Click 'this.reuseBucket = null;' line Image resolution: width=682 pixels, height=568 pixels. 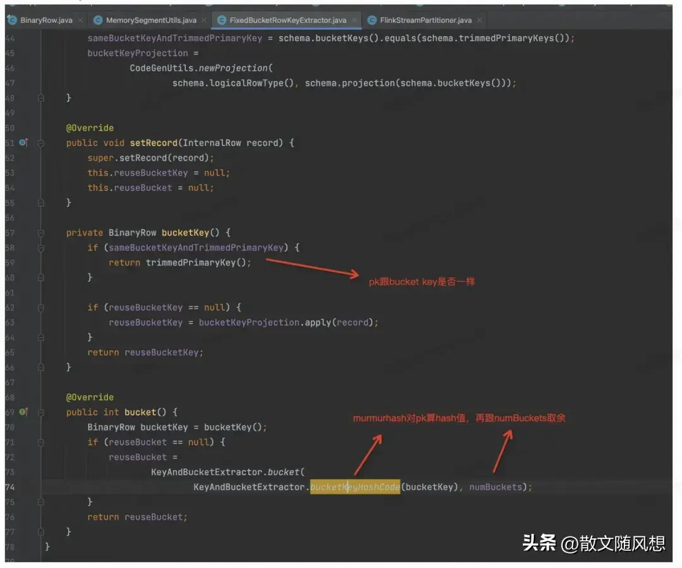coord(150,188)
